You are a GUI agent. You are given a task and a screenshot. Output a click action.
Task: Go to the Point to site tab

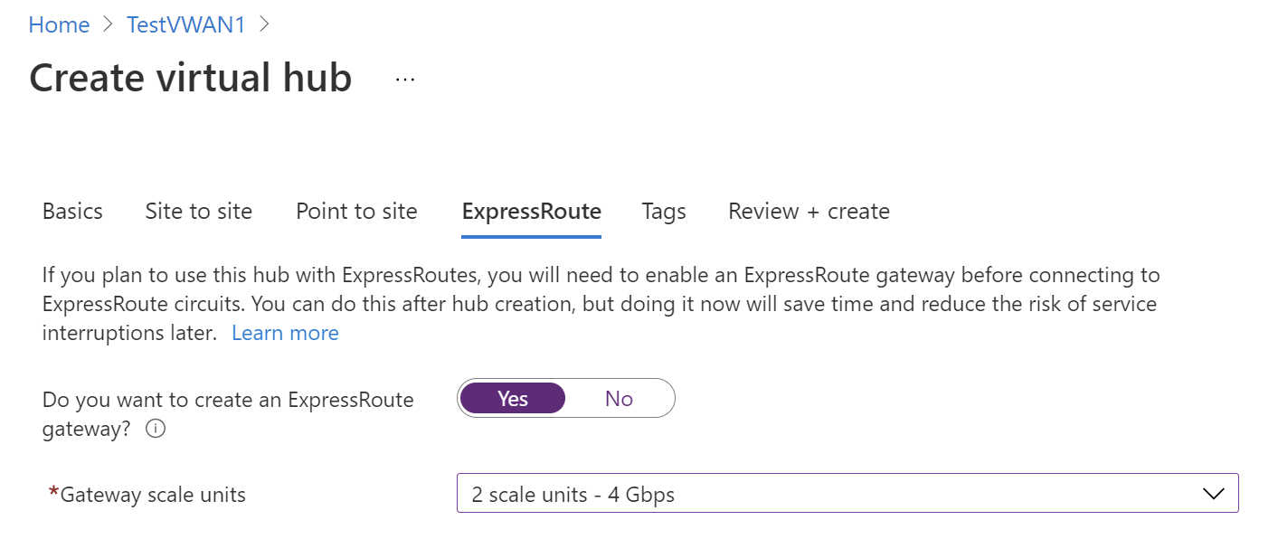pos(356,211)
